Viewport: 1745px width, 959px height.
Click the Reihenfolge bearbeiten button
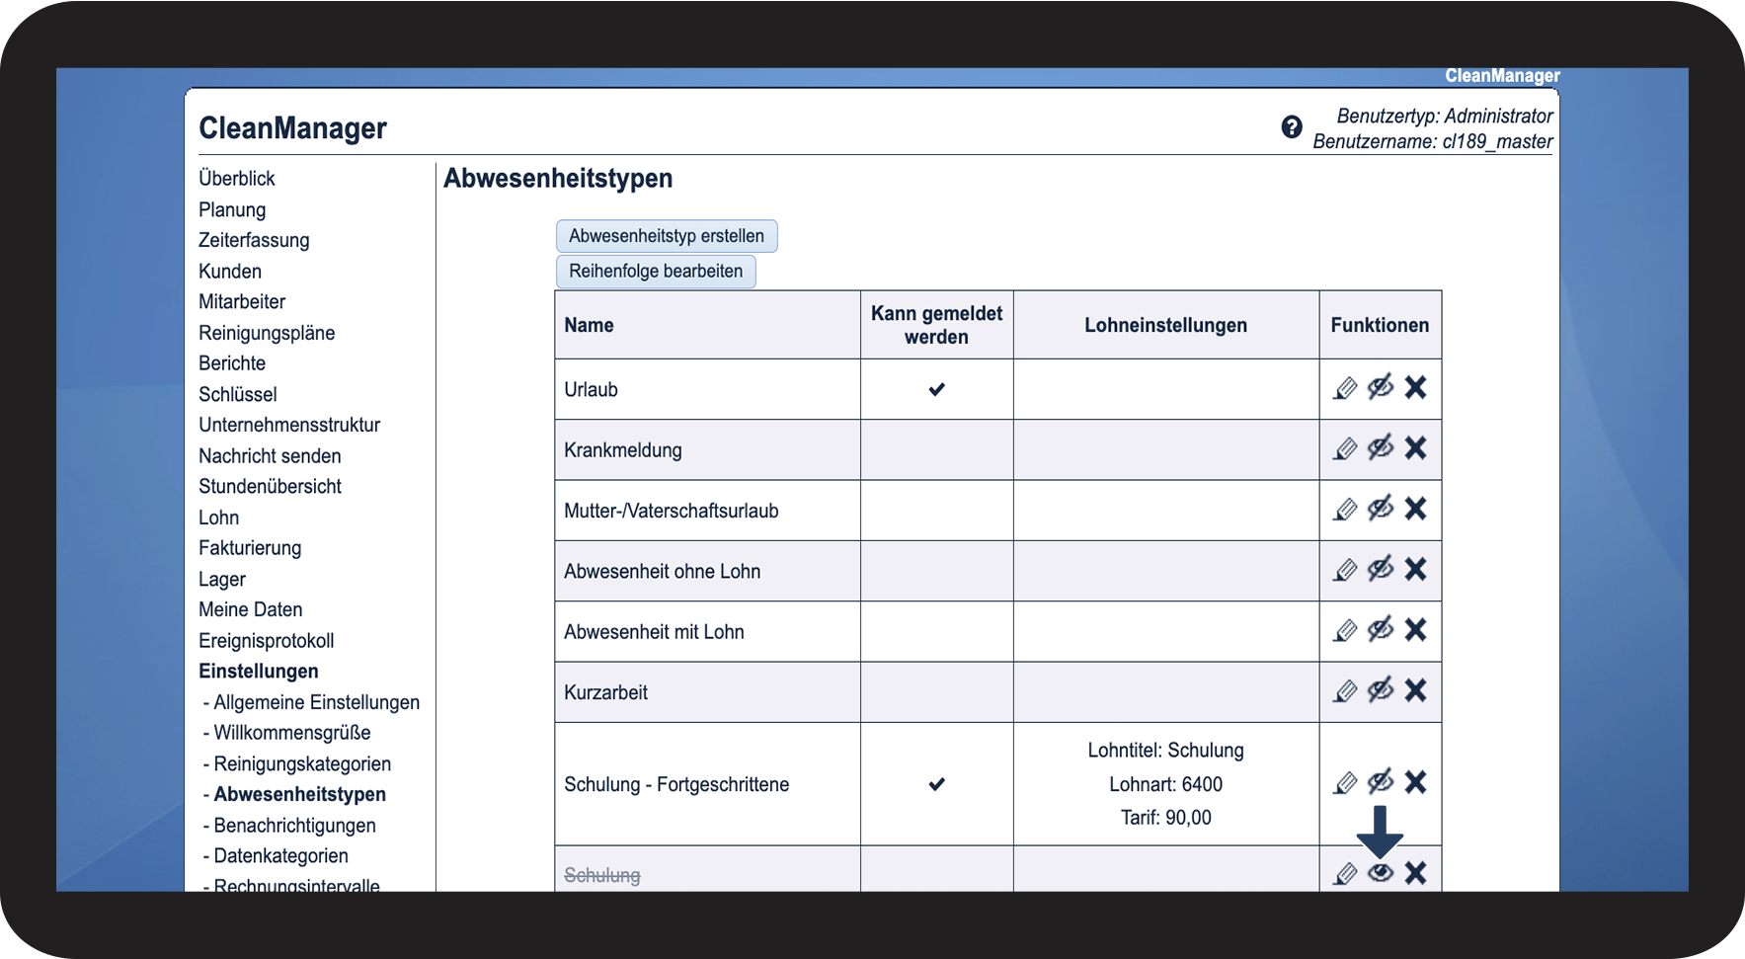point(656,272)
